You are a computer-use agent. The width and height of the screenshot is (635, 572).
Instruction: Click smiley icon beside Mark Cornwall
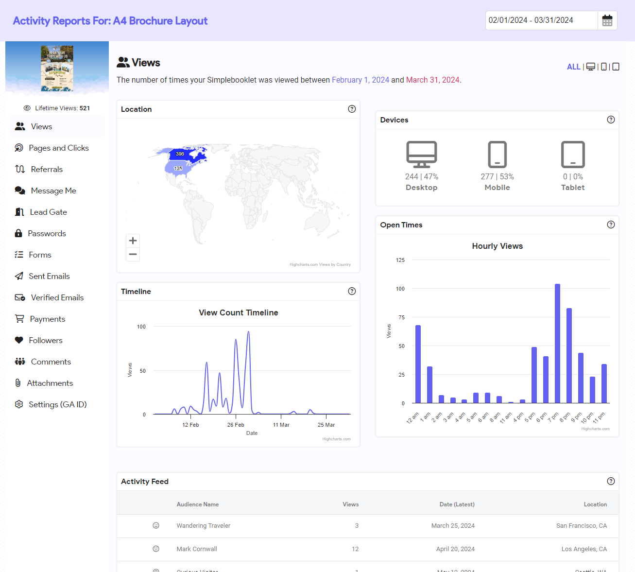[x=156, y=549]
